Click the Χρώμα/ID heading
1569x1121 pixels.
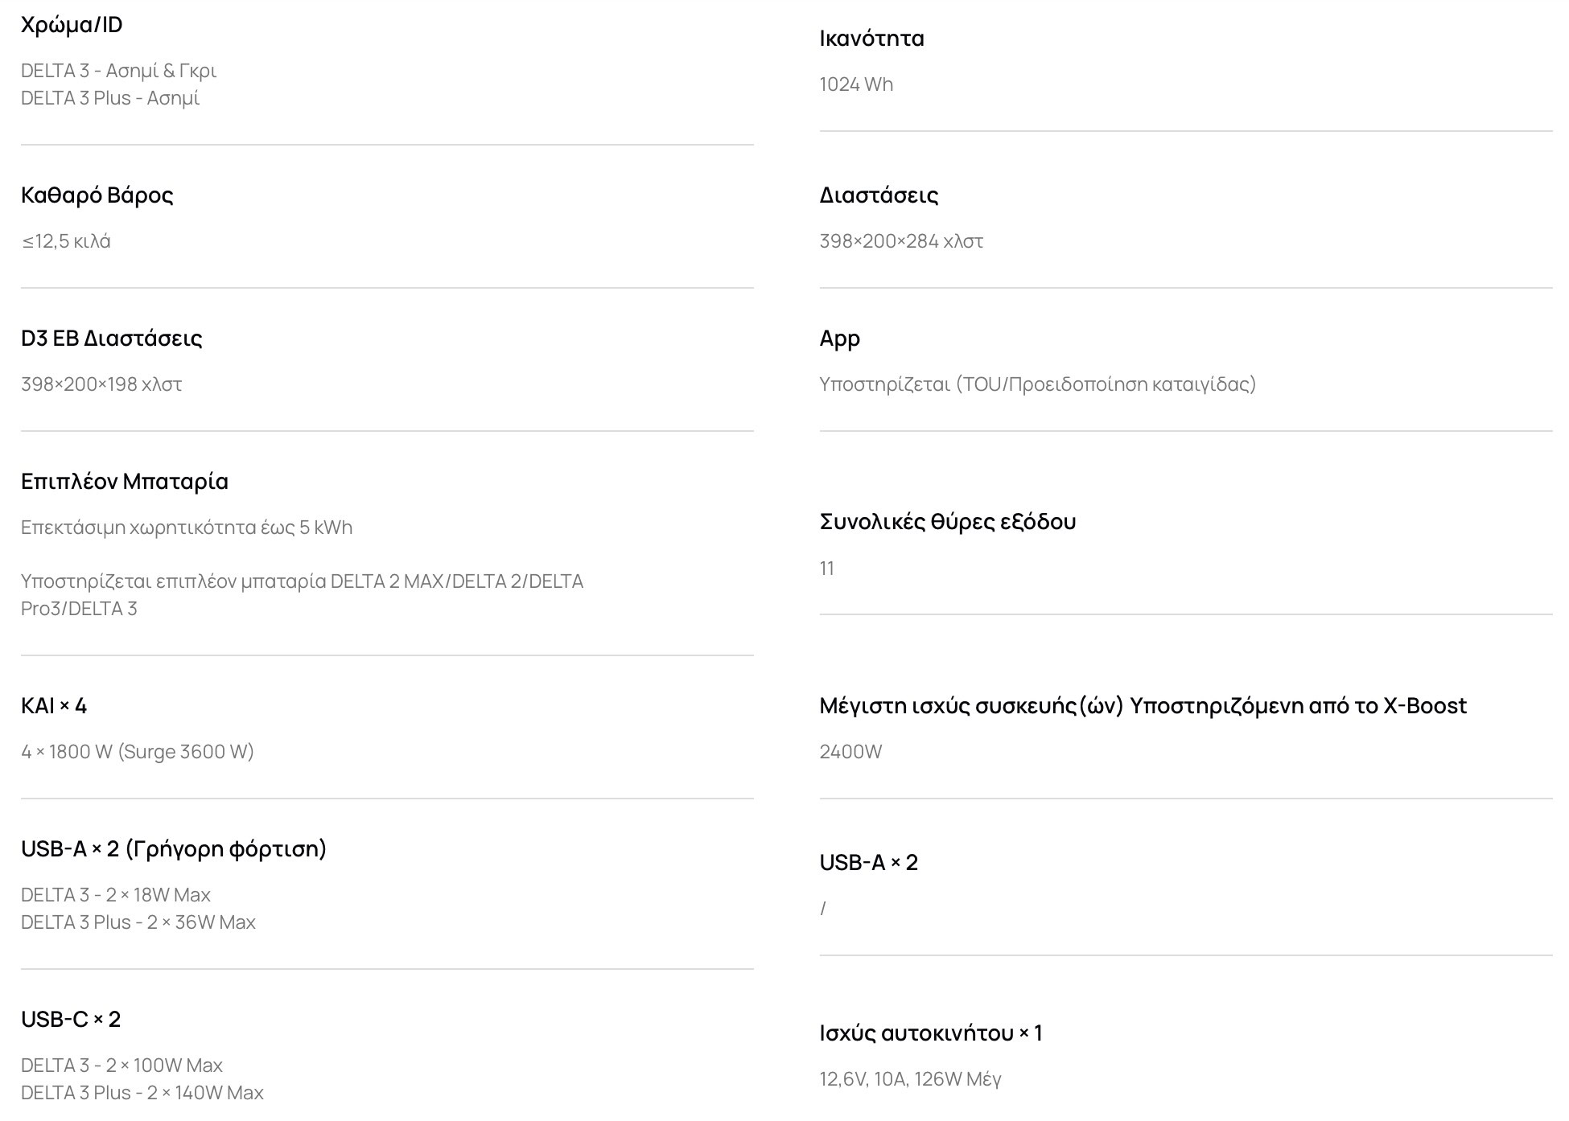click(72, 25)
